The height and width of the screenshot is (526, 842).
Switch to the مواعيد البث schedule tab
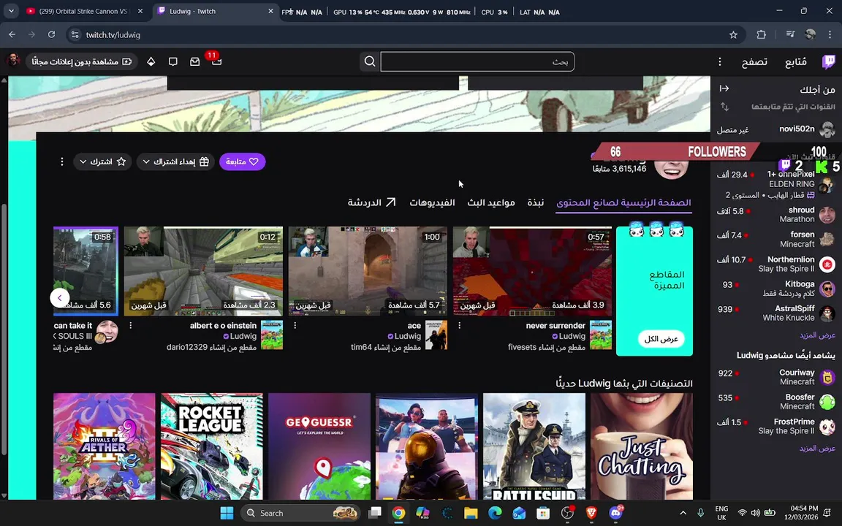tap(491, 203)
